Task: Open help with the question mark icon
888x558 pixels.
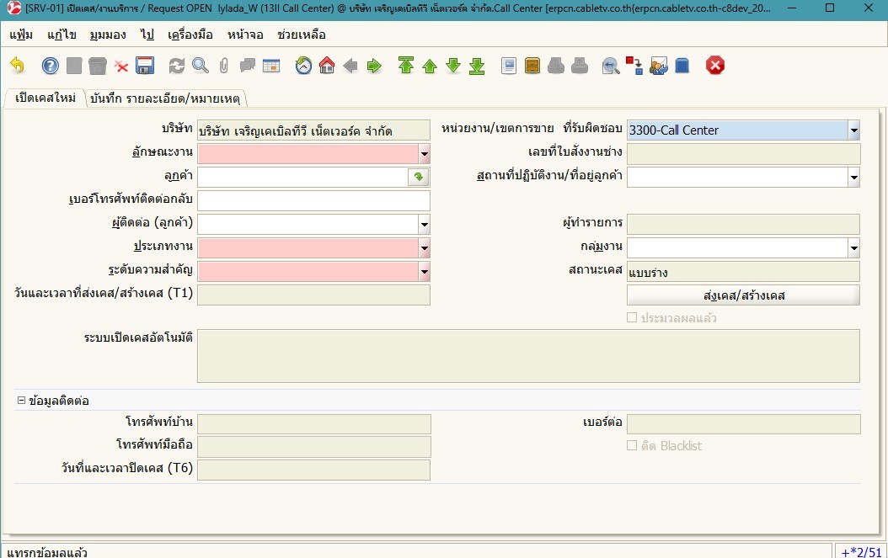Action: (x=51, y=66)
